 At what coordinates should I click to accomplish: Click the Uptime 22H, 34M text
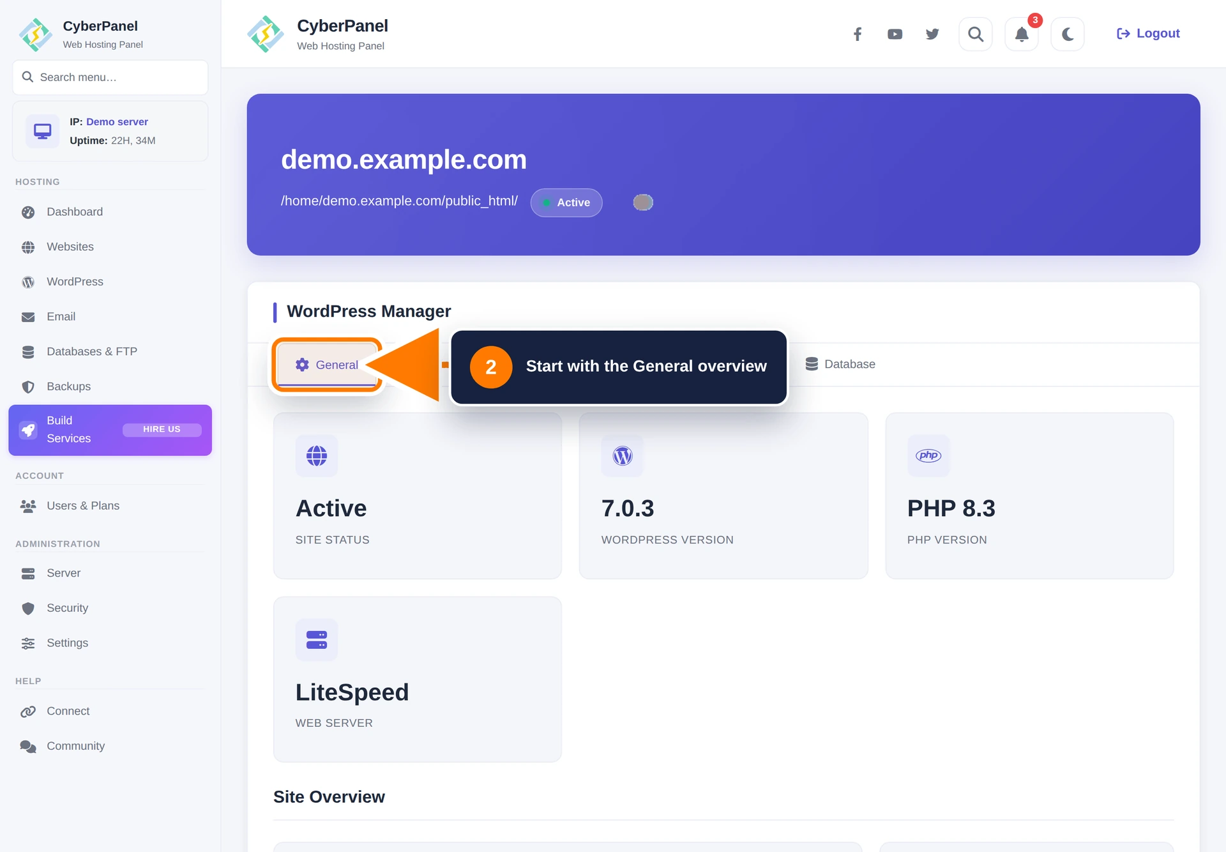(112, 141)
